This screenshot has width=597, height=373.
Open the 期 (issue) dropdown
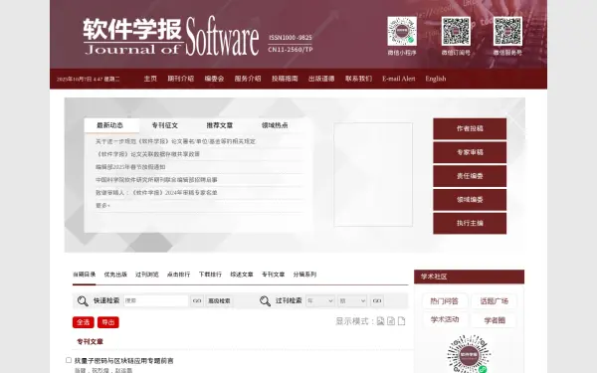pos(352,300)
